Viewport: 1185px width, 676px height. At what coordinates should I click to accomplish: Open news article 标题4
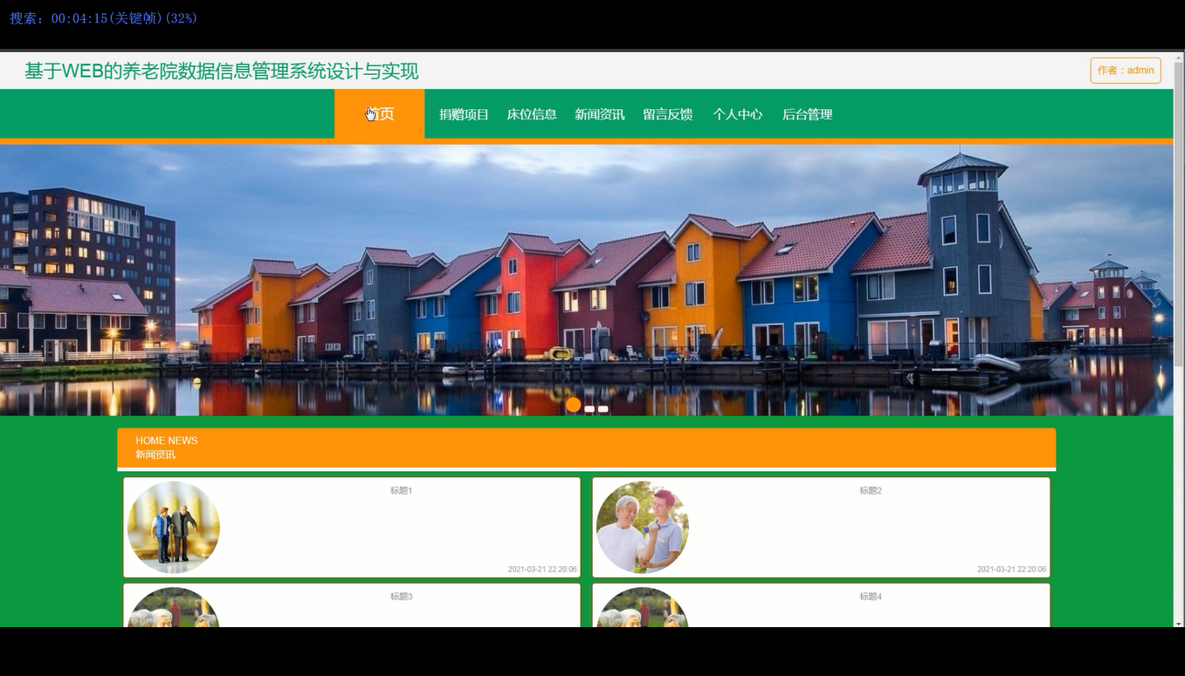click(x=868, y=596)
